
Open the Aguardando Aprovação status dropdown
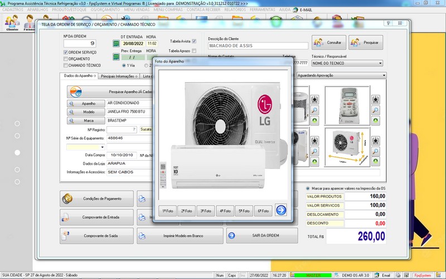(x=384, y=75)
